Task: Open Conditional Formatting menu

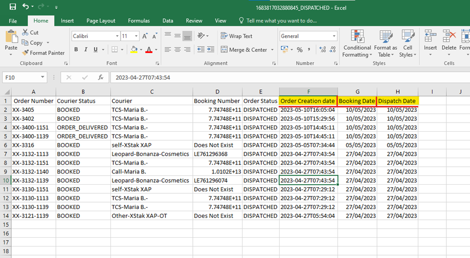Action: click(x=357, y=44)
